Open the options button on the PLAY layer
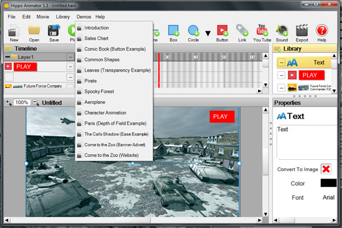This screenshot has height=228, width=342. click(70, 67)
